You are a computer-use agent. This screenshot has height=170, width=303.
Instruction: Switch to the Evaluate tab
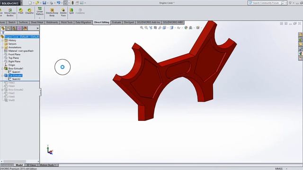[x=116, y=22]
